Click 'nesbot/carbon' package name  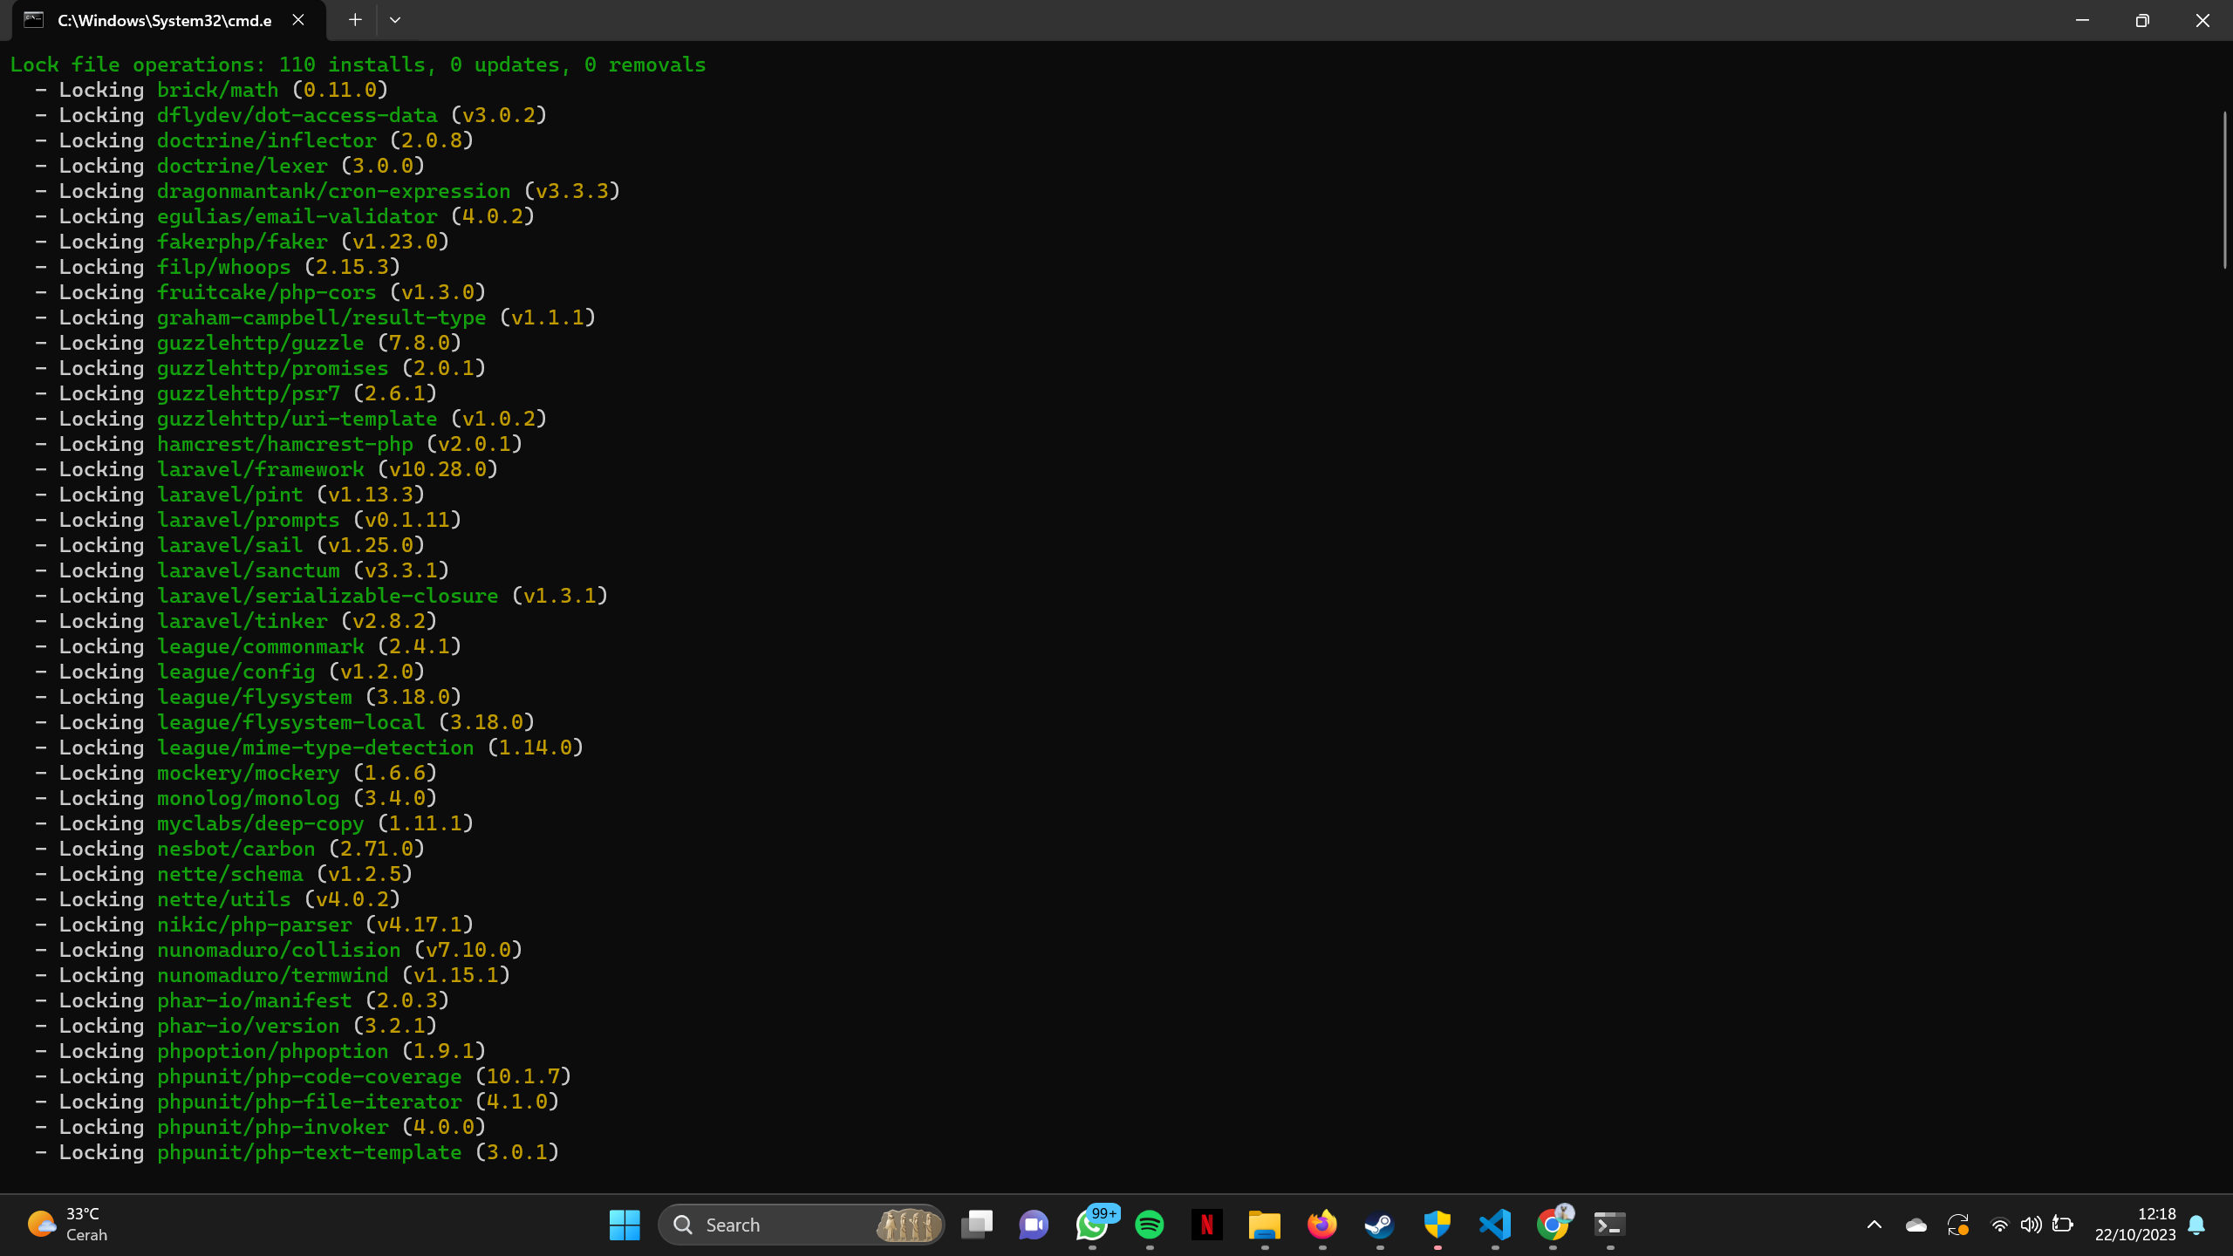[236, 849]
